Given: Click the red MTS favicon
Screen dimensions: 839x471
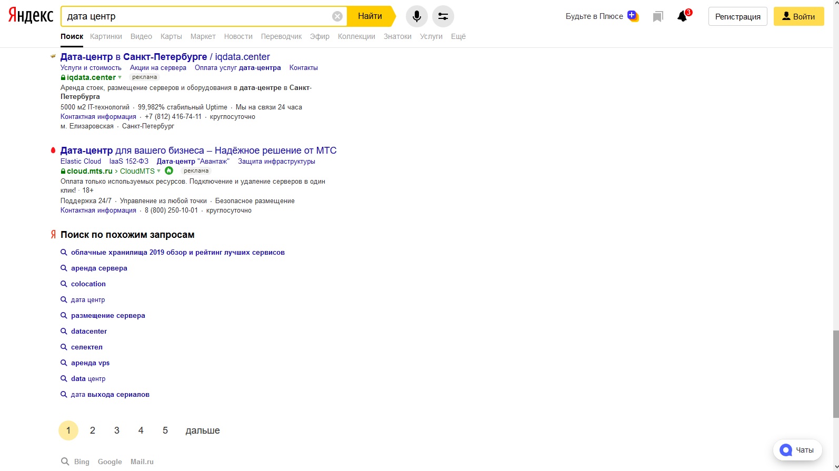Looking at the screenshot, I should point(53,151).
